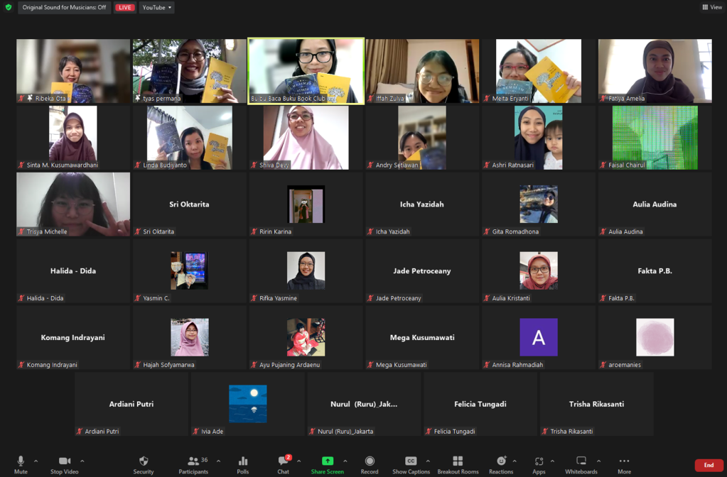Open the View layout menu
The height and width of the screenshot is (477, 727).
[711, 7]
